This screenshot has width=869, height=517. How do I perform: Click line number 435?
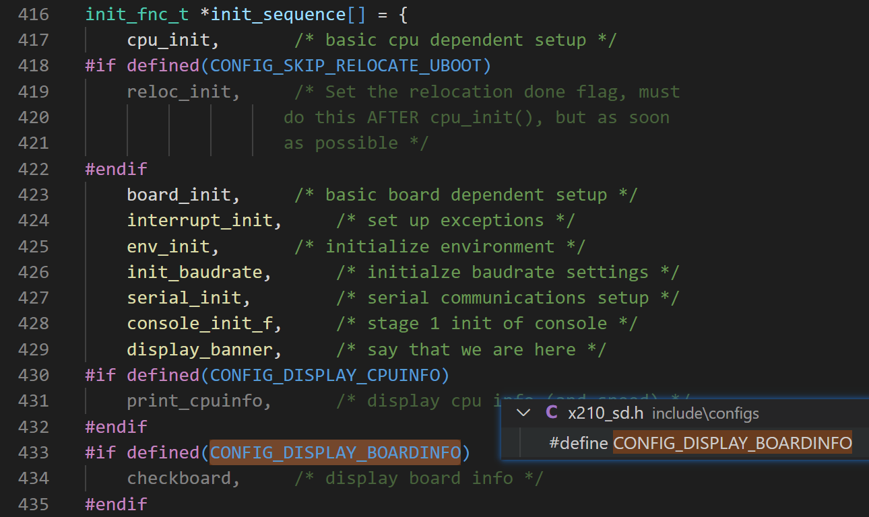(x=33, y=504)
